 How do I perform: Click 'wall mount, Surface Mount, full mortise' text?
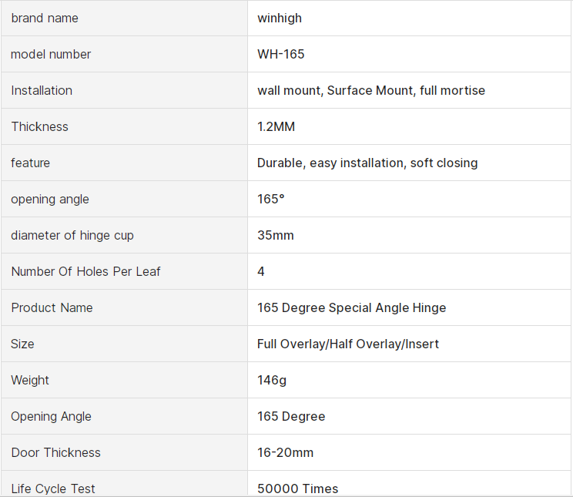[x=371, y=90]
